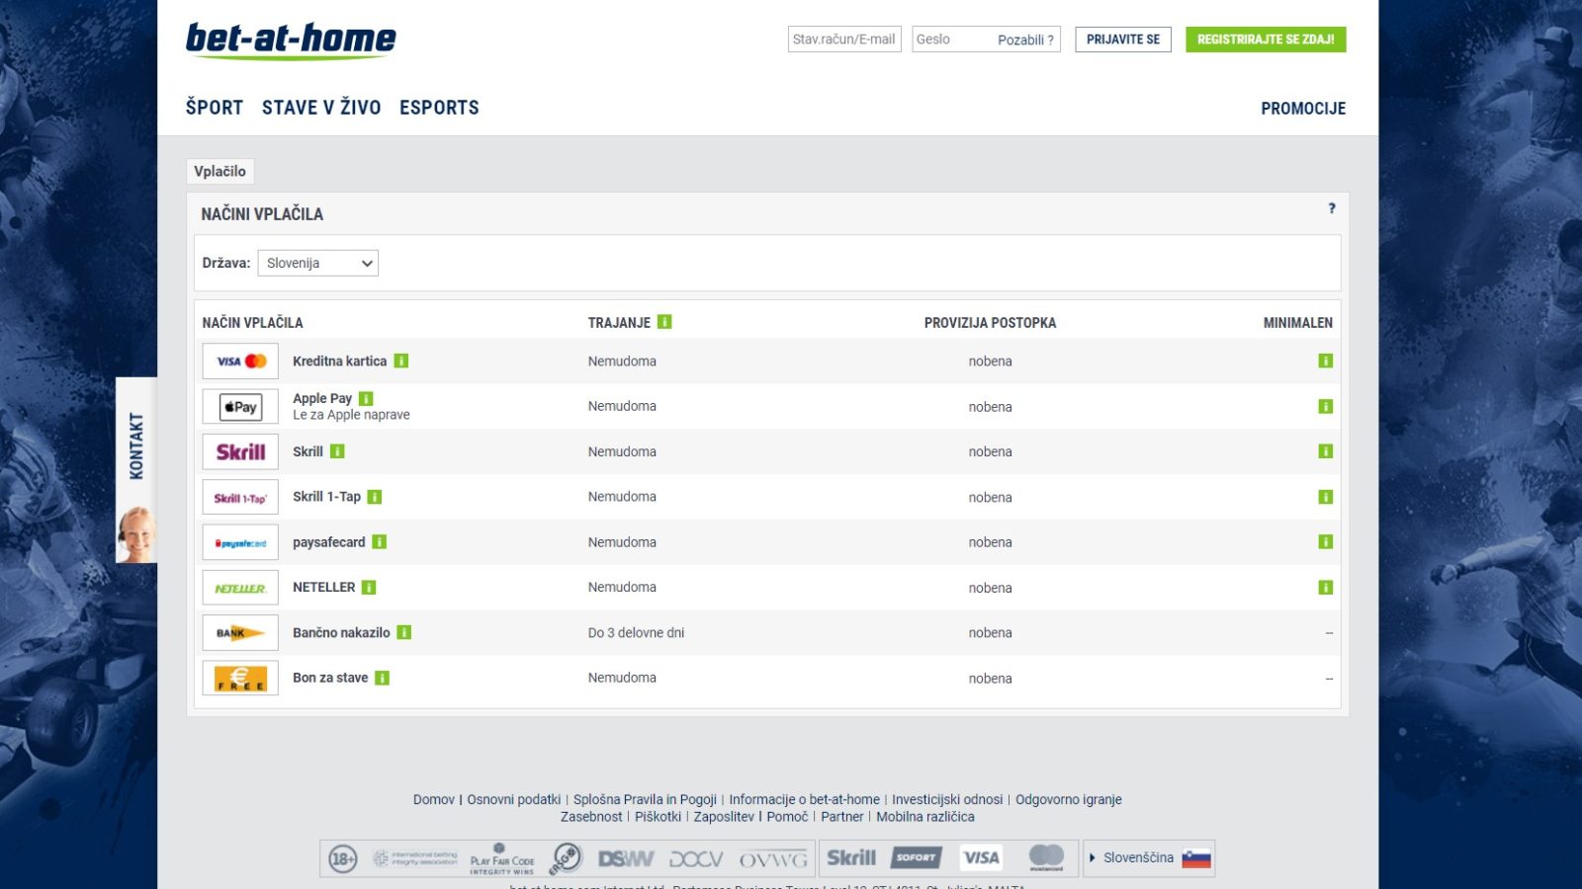Open Informacije o bet-at-home link
Image resolution: width=1582 pixels, height=889 pixels.
click(x=804, y=799)
